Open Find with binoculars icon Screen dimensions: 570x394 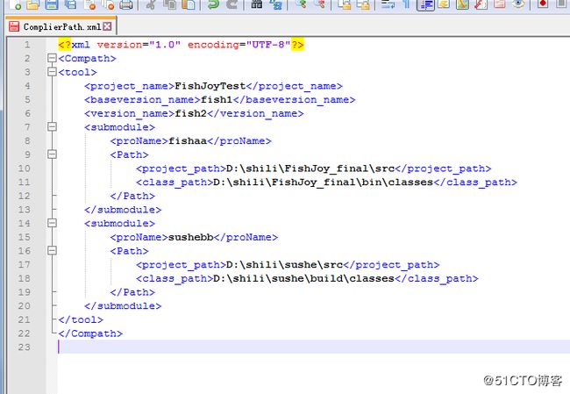[257, 4]
